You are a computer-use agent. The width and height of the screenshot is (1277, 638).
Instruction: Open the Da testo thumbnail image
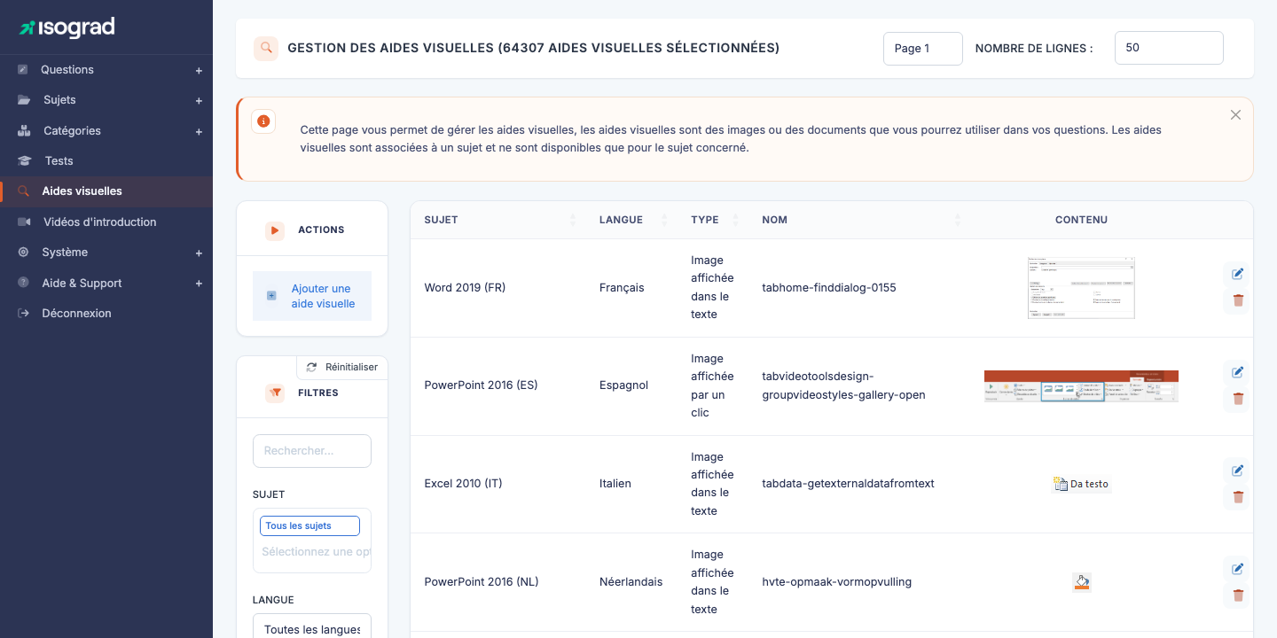[x=1081, y=484]
